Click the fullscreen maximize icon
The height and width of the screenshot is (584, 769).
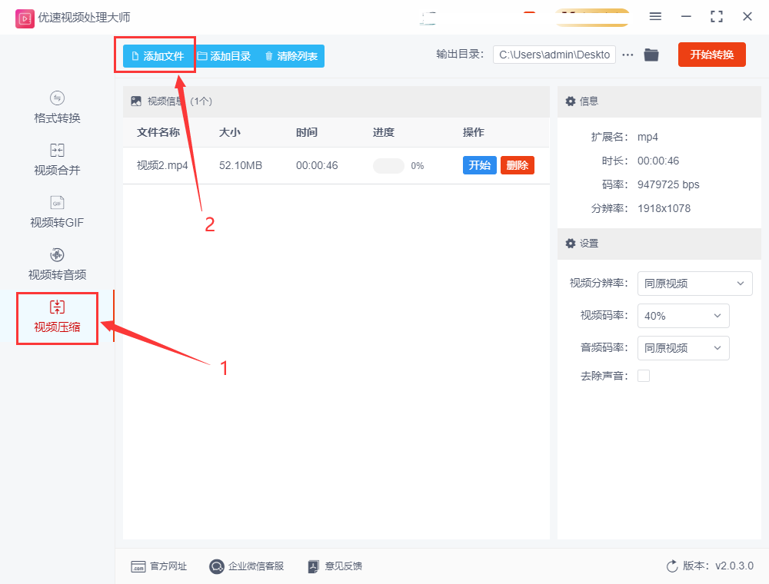(717, 17)
